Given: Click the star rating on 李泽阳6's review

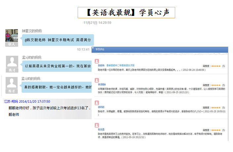Looking at the screenshot, I should (215, 85).
